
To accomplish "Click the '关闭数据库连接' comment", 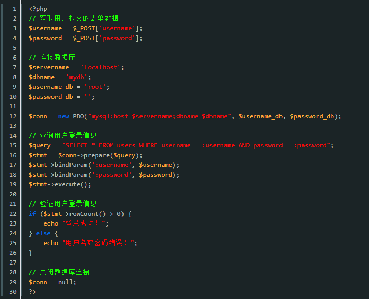I will pos(59,272).
